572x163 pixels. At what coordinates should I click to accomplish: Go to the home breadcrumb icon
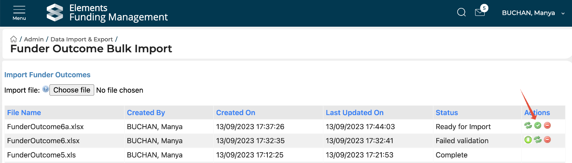[14, 39]
